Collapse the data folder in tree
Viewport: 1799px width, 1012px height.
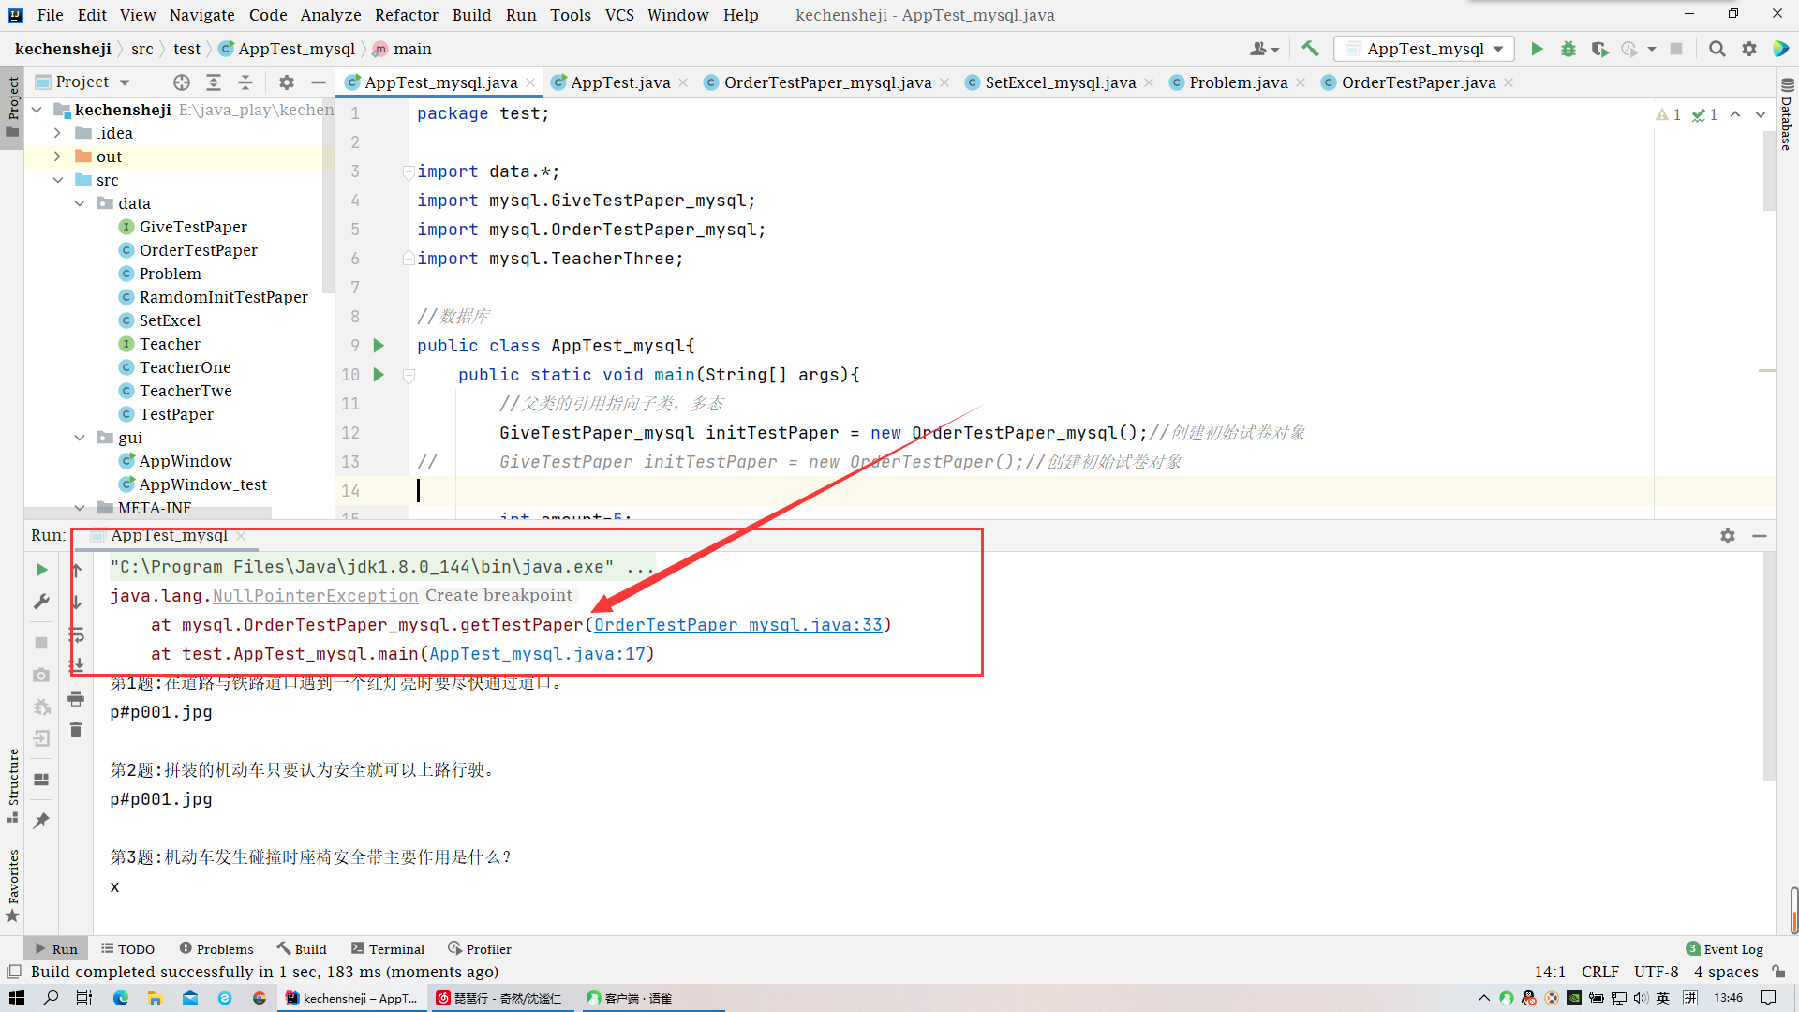click(80, 203)
